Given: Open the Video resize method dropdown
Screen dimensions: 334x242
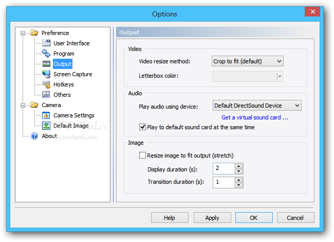Looking at the screenshot, I should click(247, 61).
